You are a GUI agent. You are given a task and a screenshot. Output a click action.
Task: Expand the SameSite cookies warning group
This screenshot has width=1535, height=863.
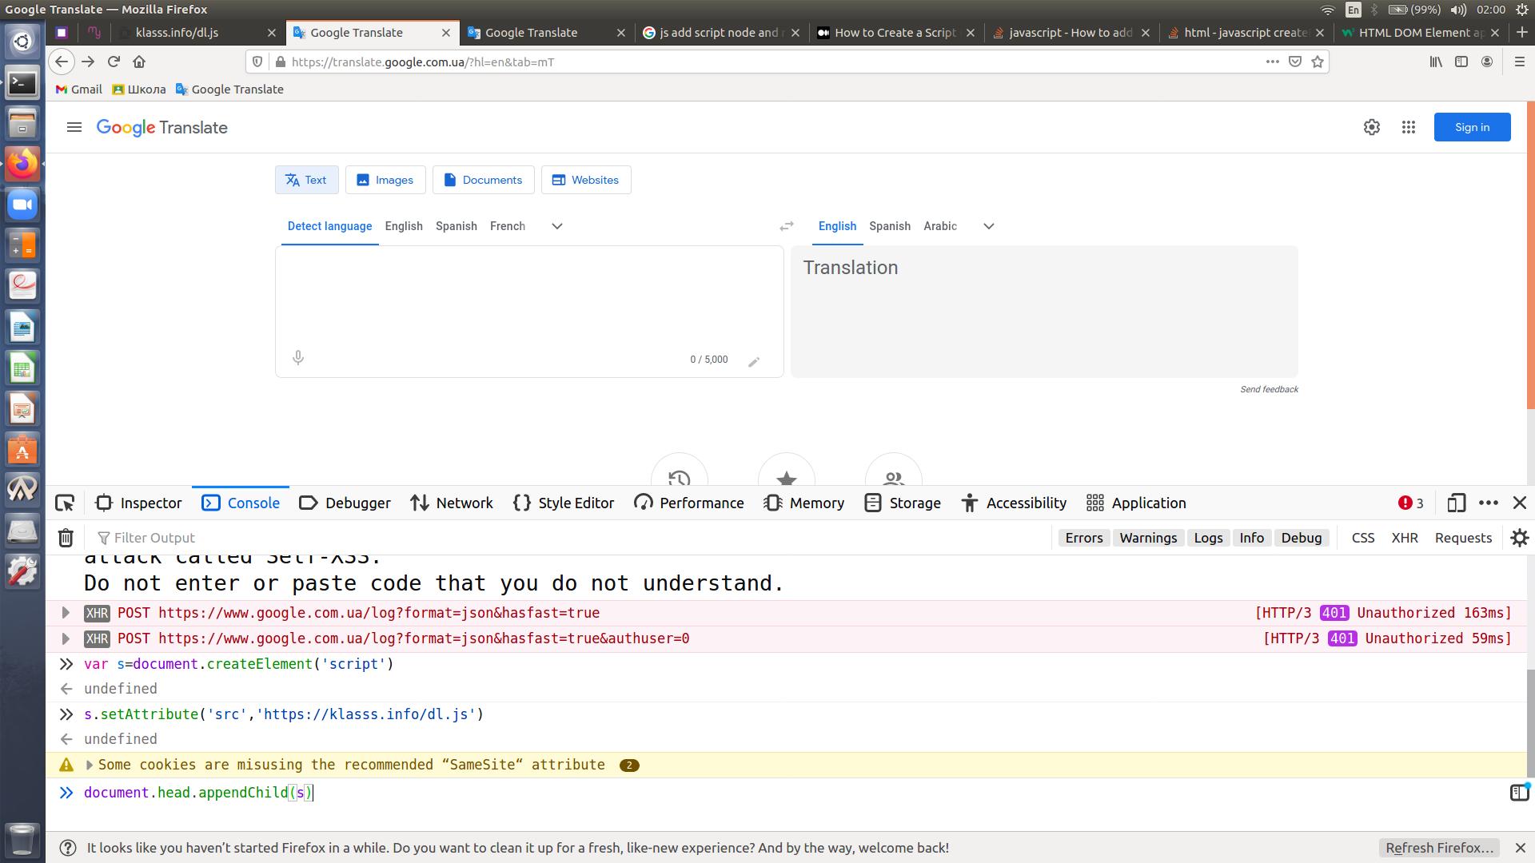90,765
